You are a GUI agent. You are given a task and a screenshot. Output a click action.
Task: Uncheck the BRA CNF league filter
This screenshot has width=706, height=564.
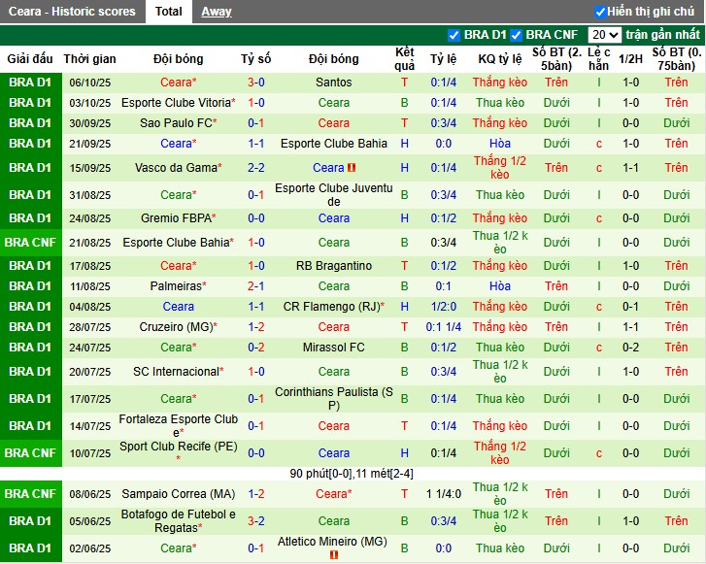tap(517, 35)
